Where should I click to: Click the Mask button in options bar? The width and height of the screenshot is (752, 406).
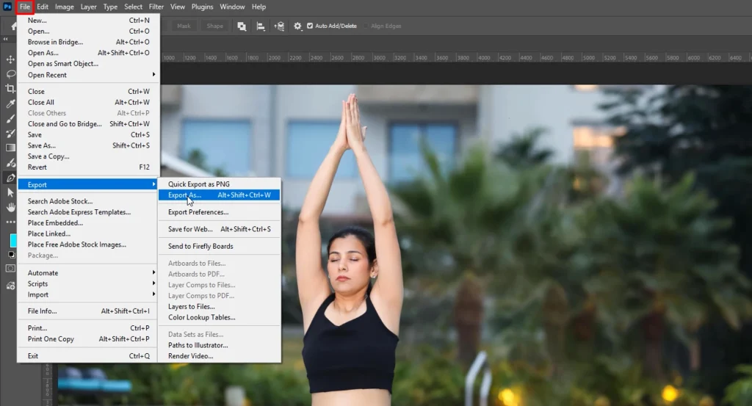point(184,26)
